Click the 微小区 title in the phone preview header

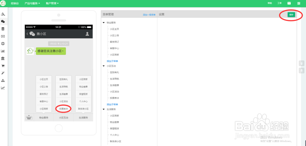coord(41,34)
